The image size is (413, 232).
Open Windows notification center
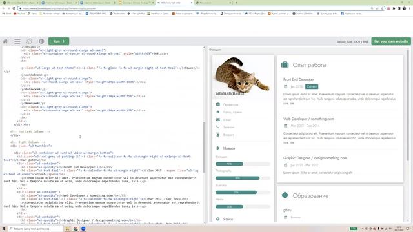(408, 229)
